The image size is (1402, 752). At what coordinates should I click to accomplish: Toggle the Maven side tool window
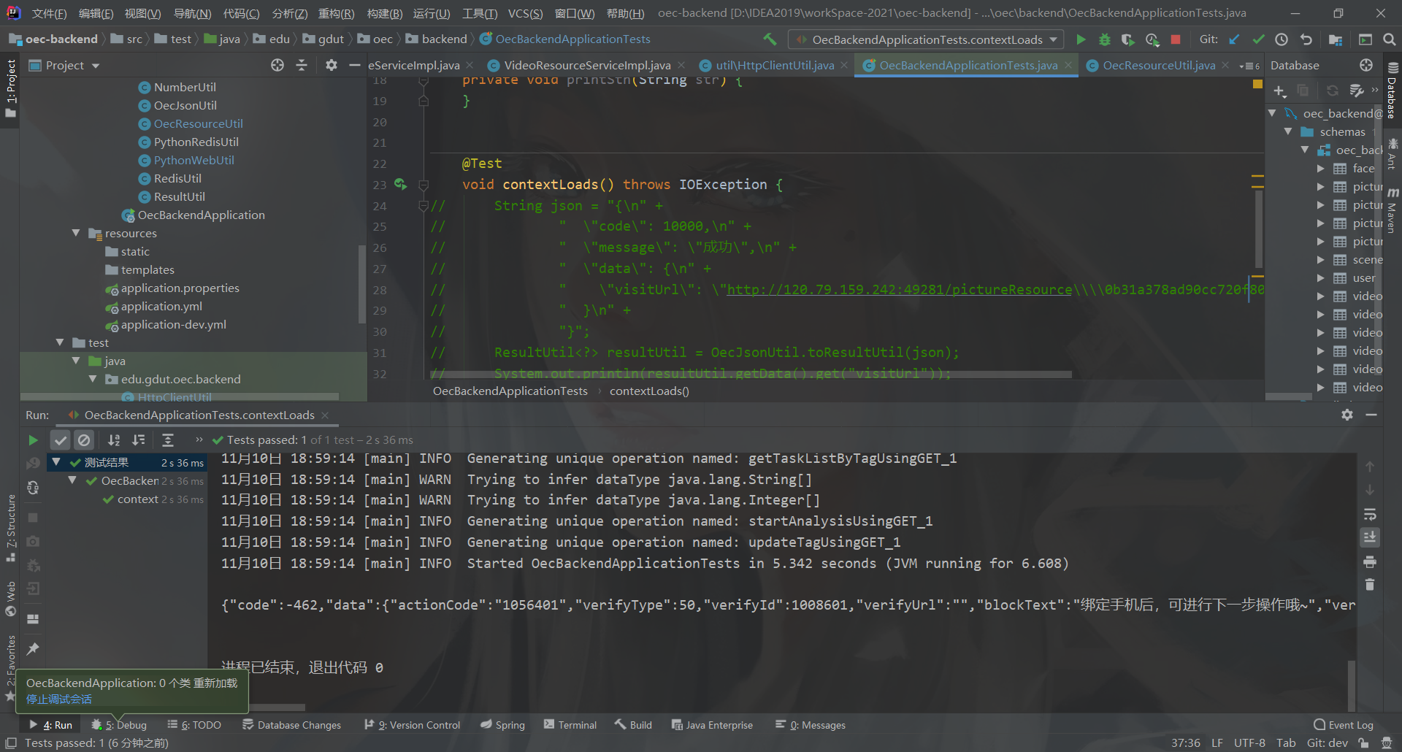pos(1393,212)
